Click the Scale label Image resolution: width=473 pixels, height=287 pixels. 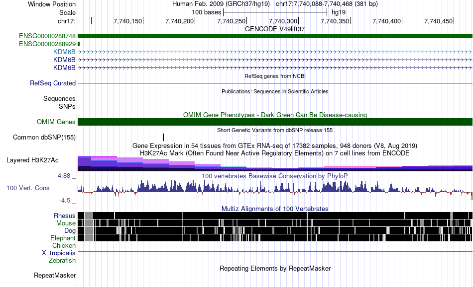pyautogui.click(x=67, y=12)
